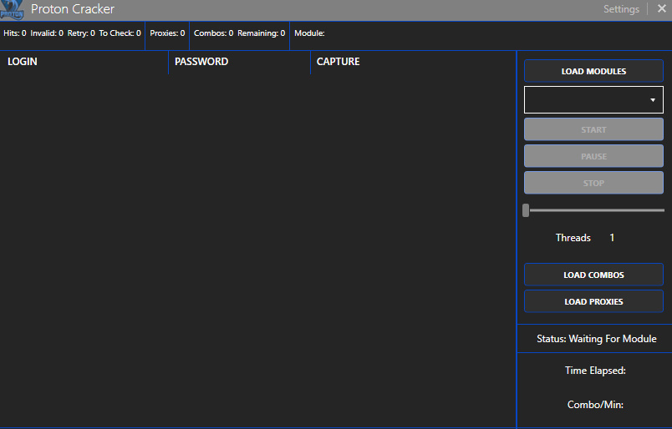Click the thread count value 1
The image size is (672, 429).
point(612,238)
